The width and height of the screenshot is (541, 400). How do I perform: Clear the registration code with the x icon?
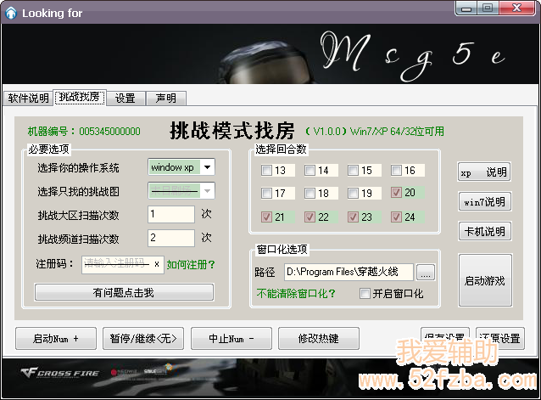pyautogui.click(x=157, y=264)
